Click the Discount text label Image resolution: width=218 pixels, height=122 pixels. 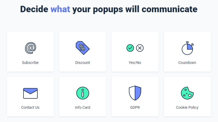click(83, 63)
